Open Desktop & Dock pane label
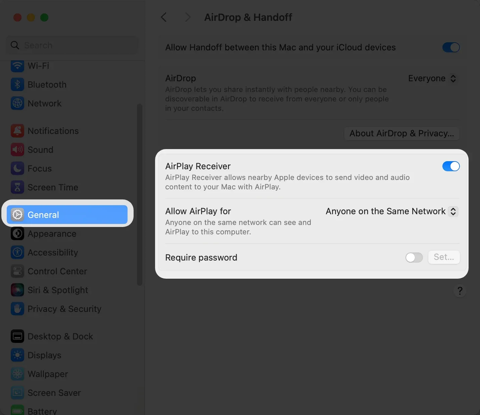The height and width of the screenshot is (415, 480). click(x=60, y=336)
